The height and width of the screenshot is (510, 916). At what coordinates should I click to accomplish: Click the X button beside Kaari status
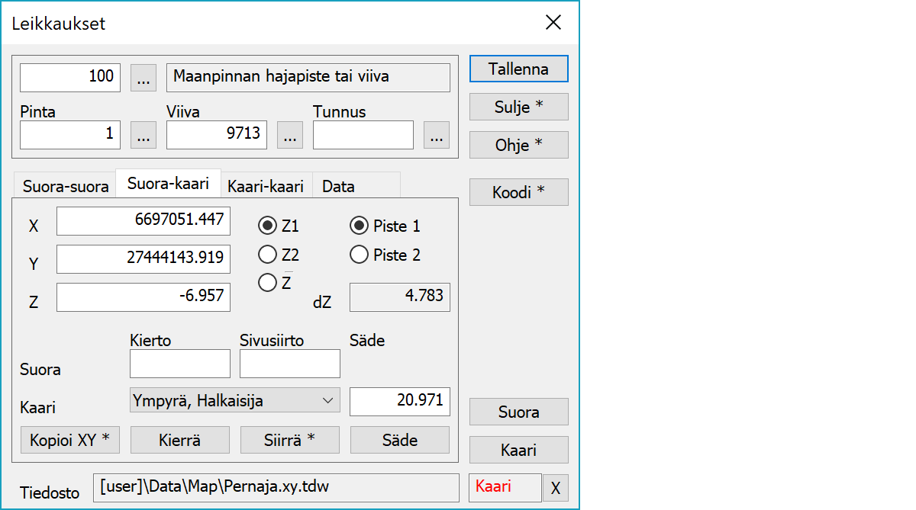coord(555,488)
